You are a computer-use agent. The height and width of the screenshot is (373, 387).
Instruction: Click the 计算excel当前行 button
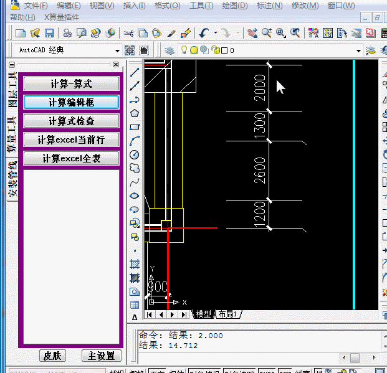71,139
